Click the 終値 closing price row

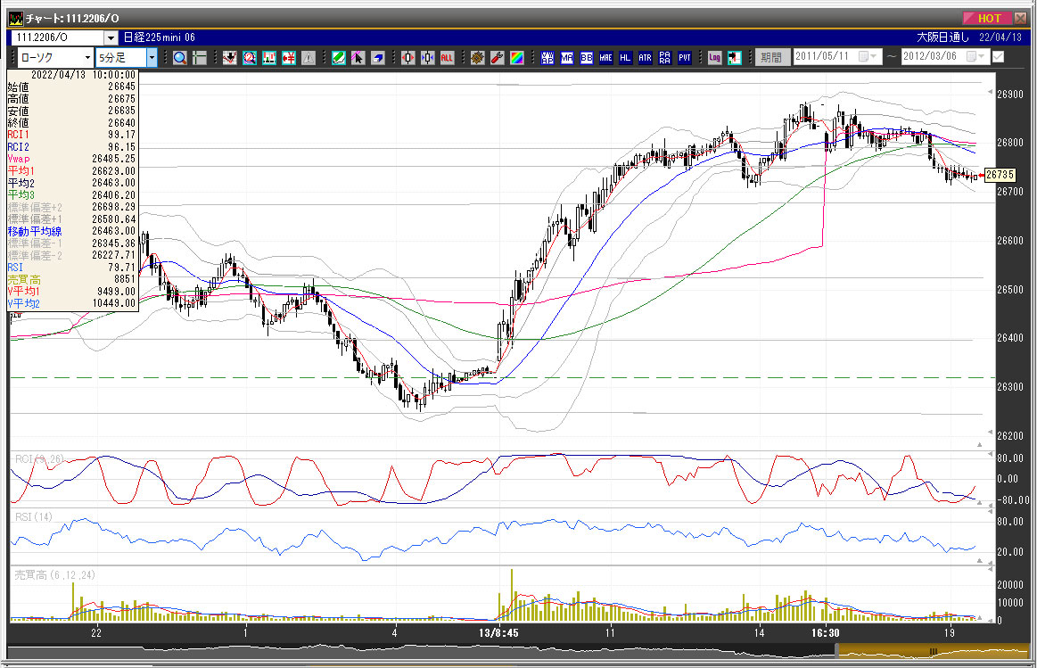click(x=71, y=122)
